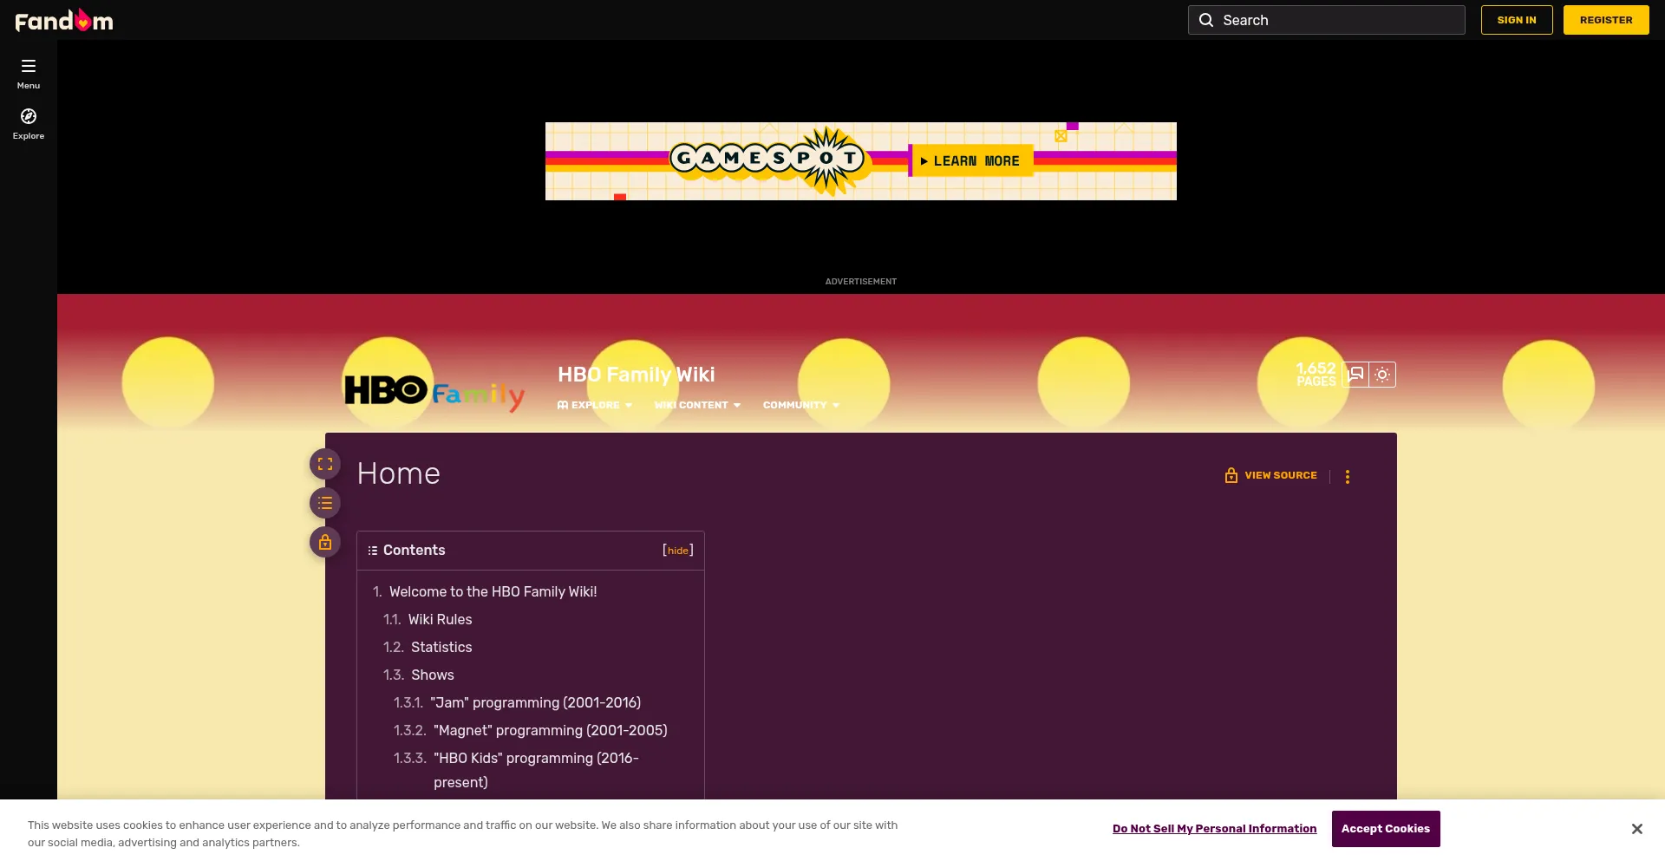Click View Source button
Image resolution: width=1665 pixels, height=861 pixels.
(x=1270, y=475)
